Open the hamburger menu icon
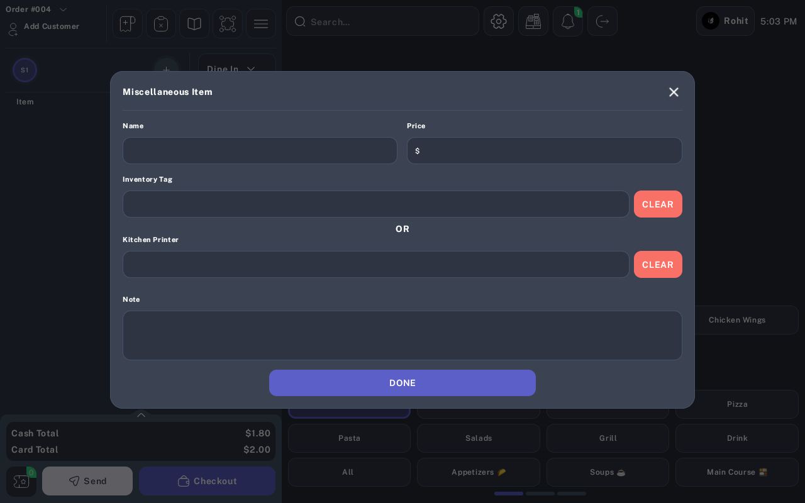 261,24
